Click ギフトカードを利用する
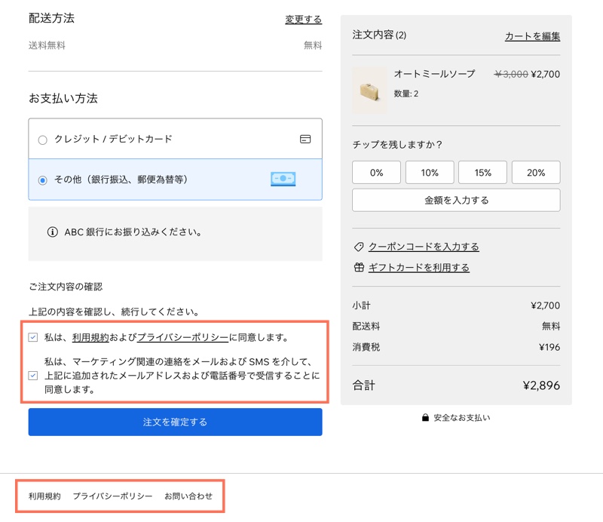The width and height of the screenshot is (603, 522). pyautogui.click(x=419, y=268)
